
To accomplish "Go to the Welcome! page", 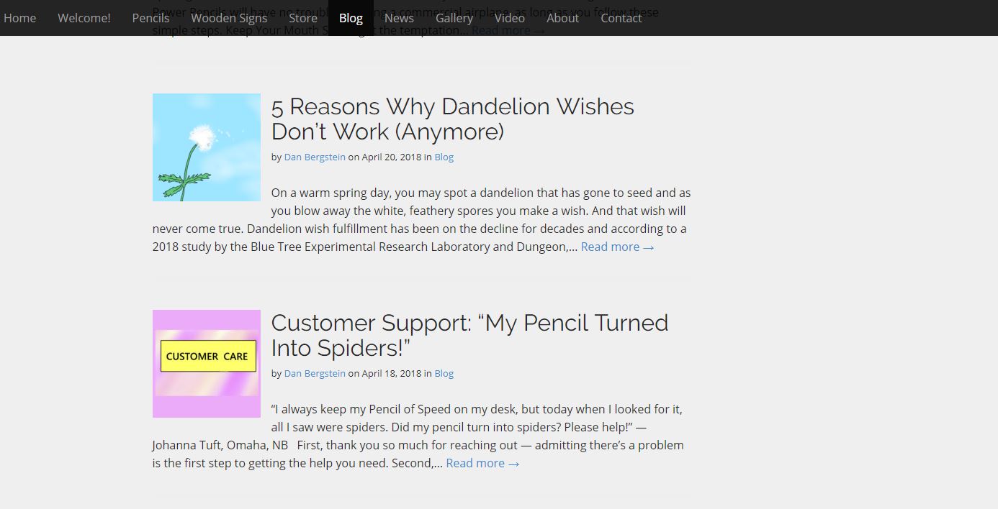I will (84, 18).
